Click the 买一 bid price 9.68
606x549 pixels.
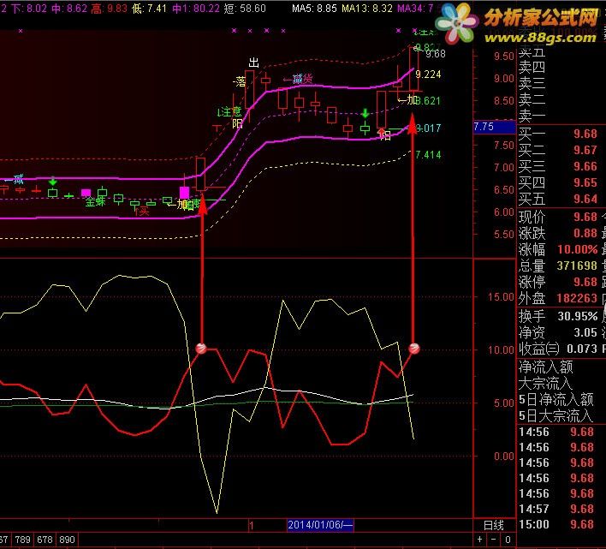click(x=585, y=134)
